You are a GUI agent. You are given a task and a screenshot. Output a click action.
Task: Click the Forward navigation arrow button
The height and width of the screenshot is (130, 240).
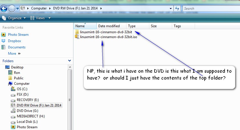coord(12,8)
